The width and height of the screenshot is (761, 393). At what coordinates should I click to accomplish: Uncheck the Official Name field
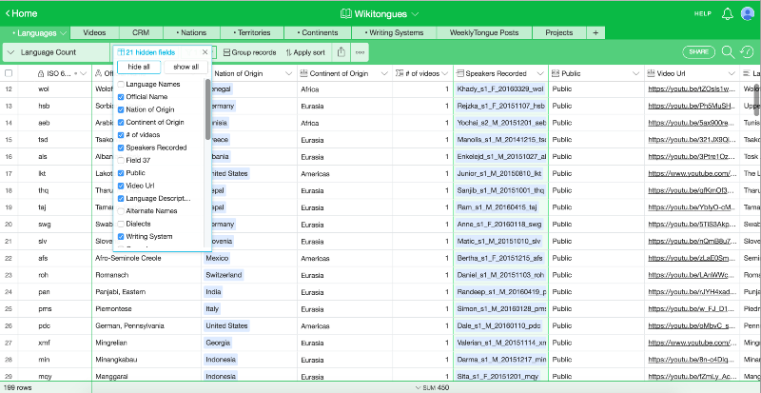coord(121,97)
